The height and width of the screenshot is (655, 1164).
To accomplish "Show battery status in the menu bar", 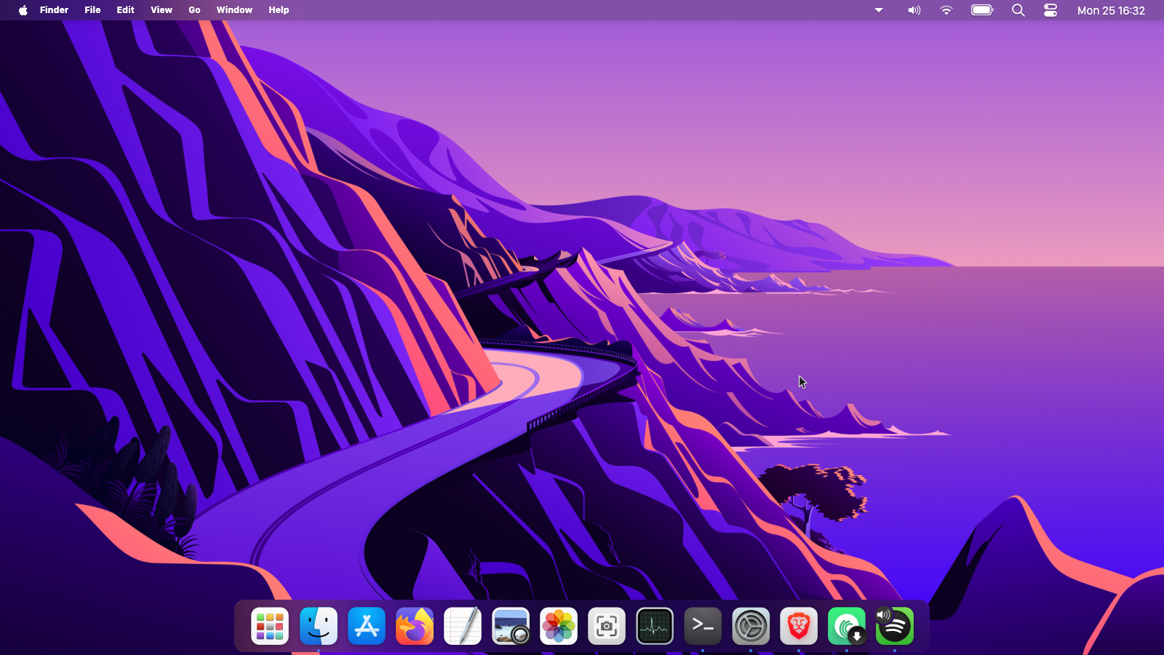I will (982, 10).
